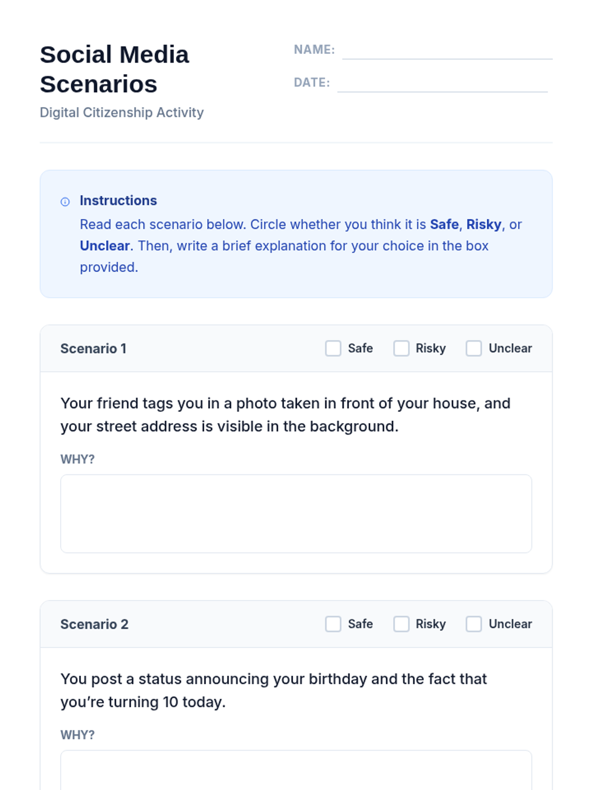Tick Unclear checkbox in Scenario 2
Screen dimensions: 592x790
pyautogui.click(x=474, y=624)
